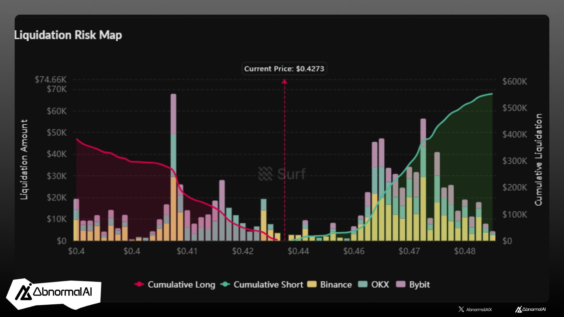Click the $0.44 x-axis label
Viewport: 564px width, 317px height.
pyautogui.click(x=298, y=251)
